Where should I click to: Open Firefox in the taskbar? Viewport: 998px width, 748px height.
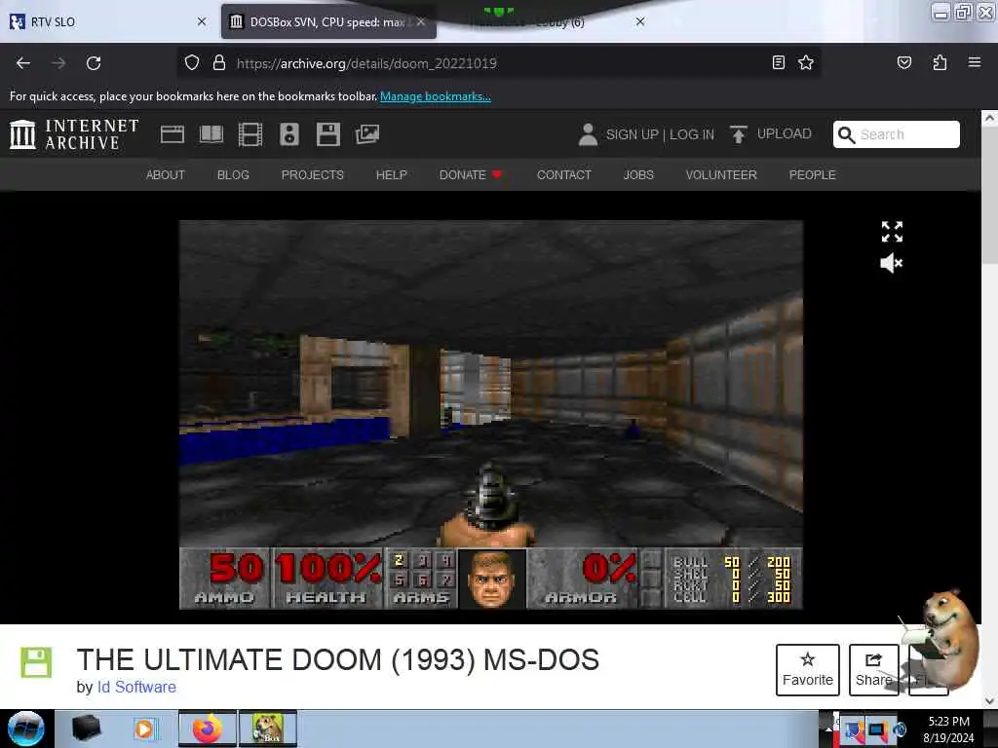click(207, 729)
